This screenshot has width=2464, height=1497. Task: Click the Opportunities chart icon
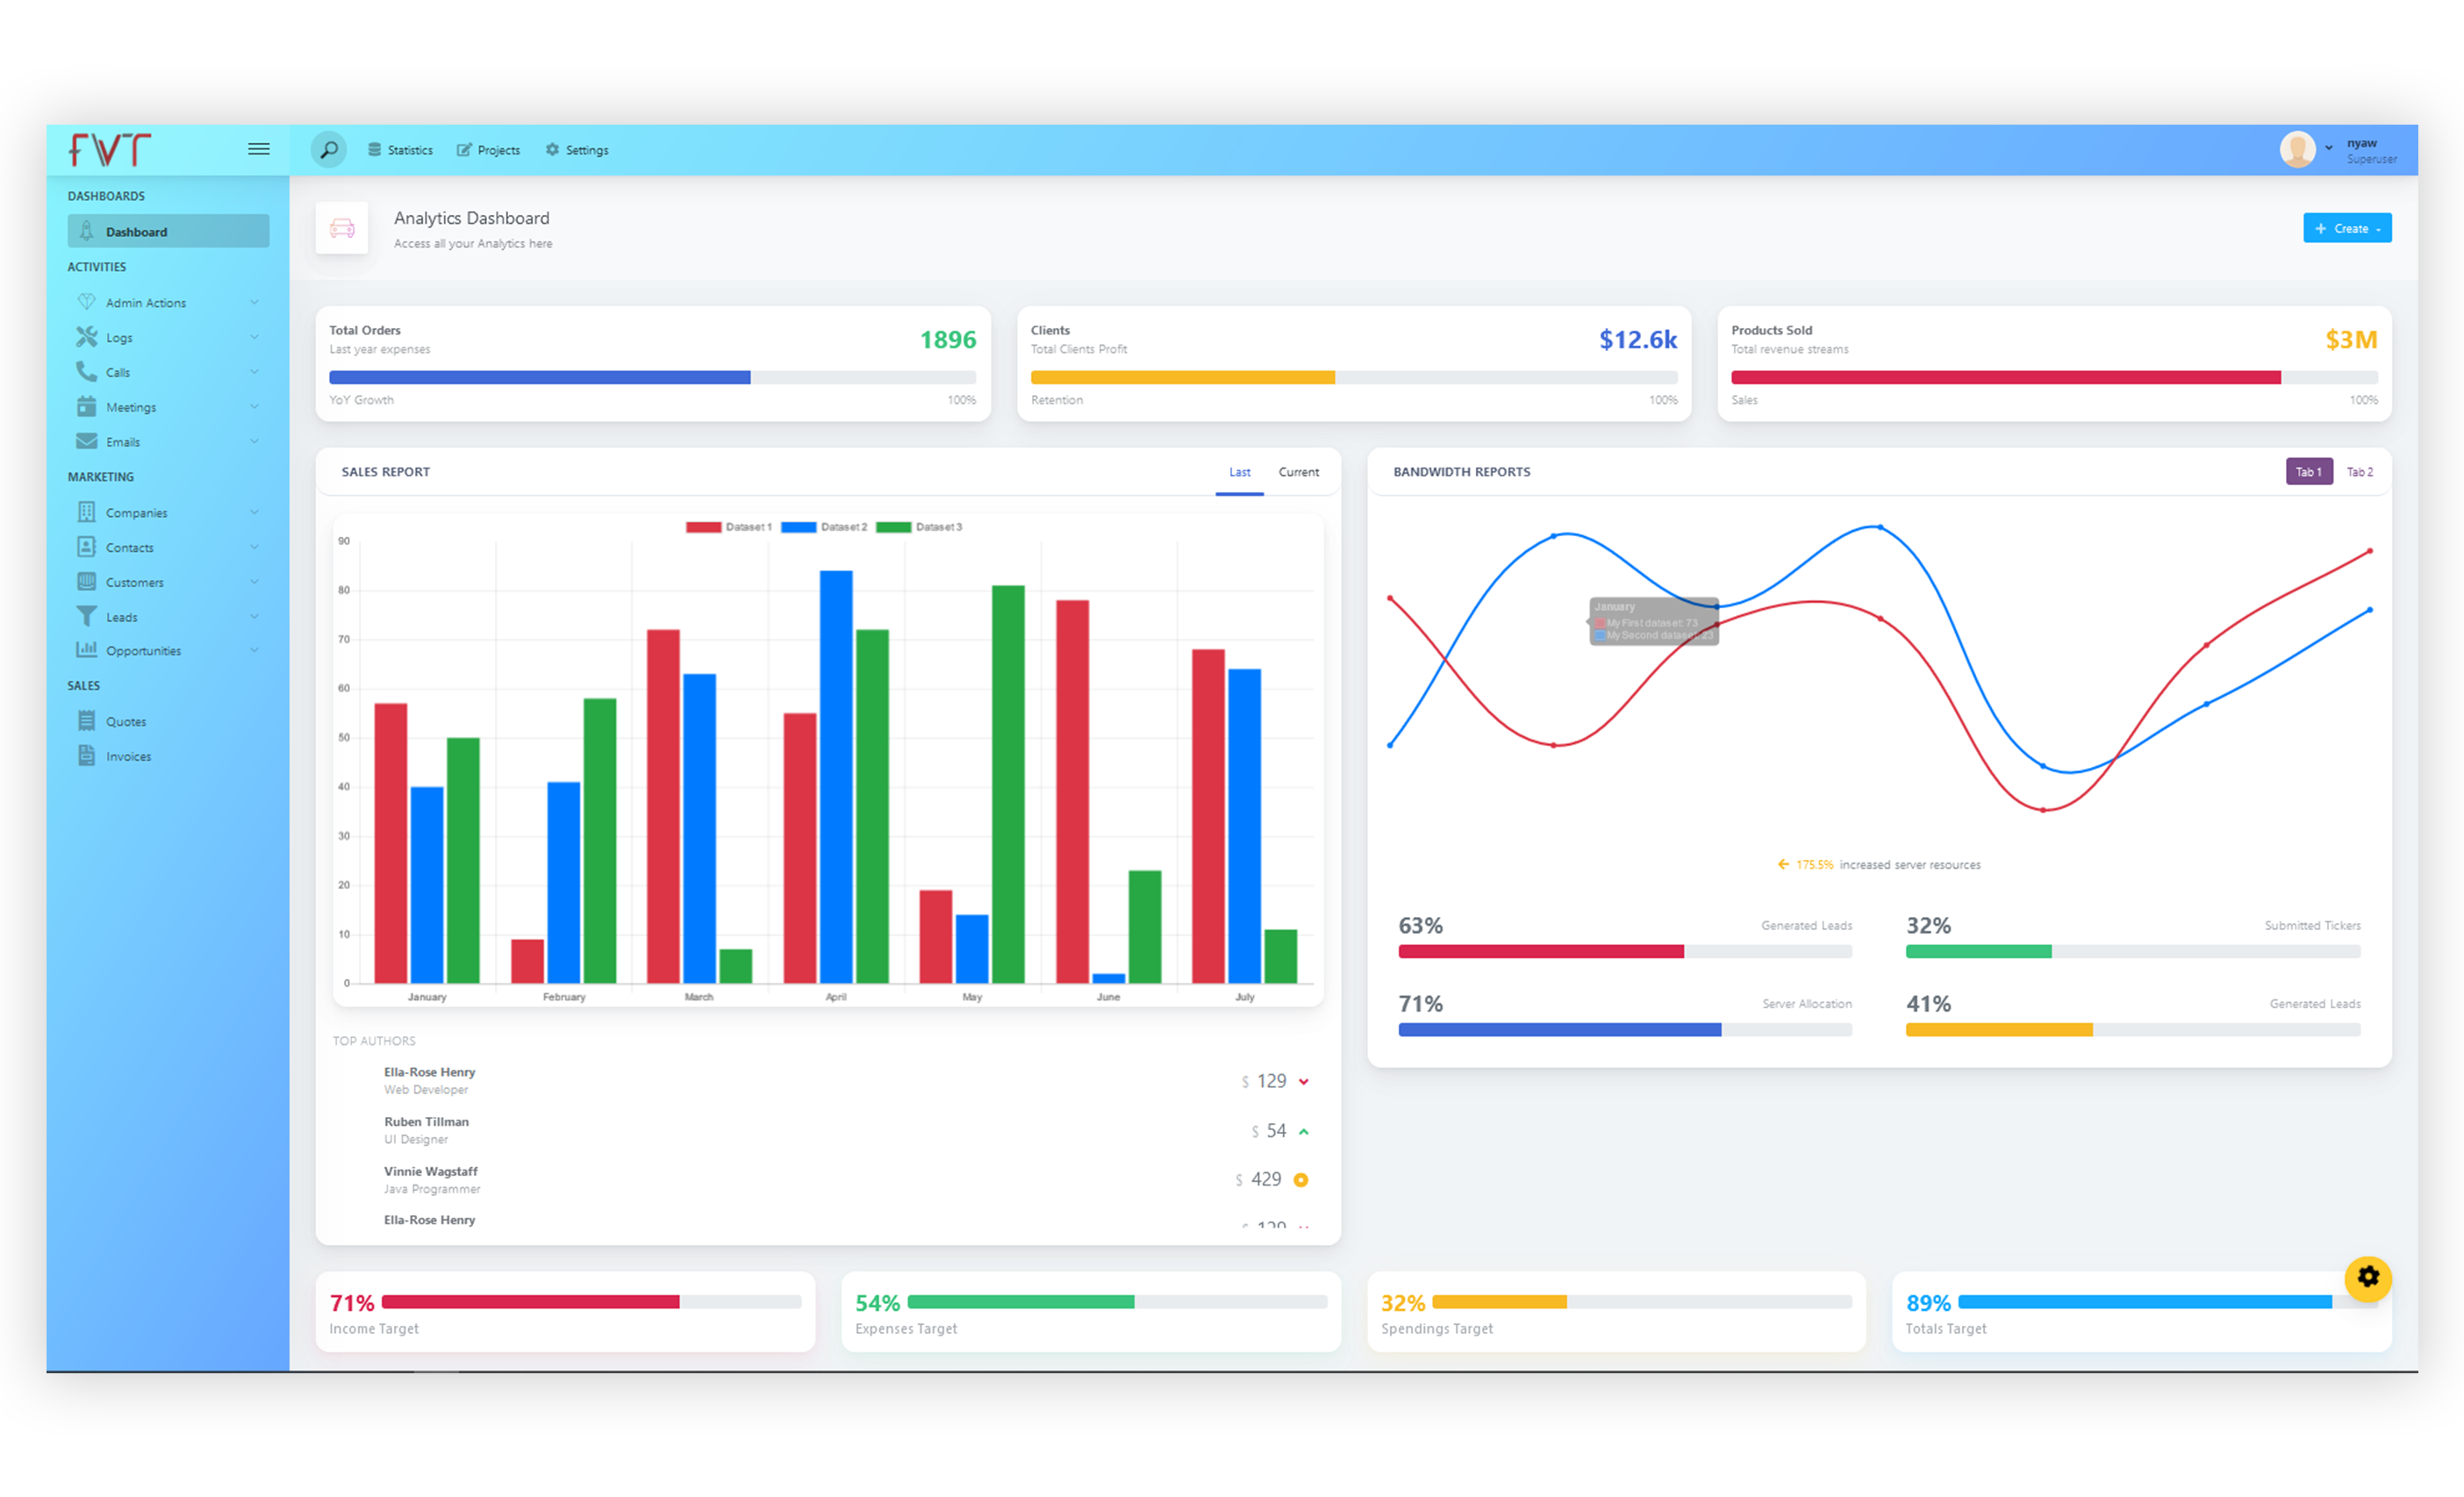(x=87, y=650)
